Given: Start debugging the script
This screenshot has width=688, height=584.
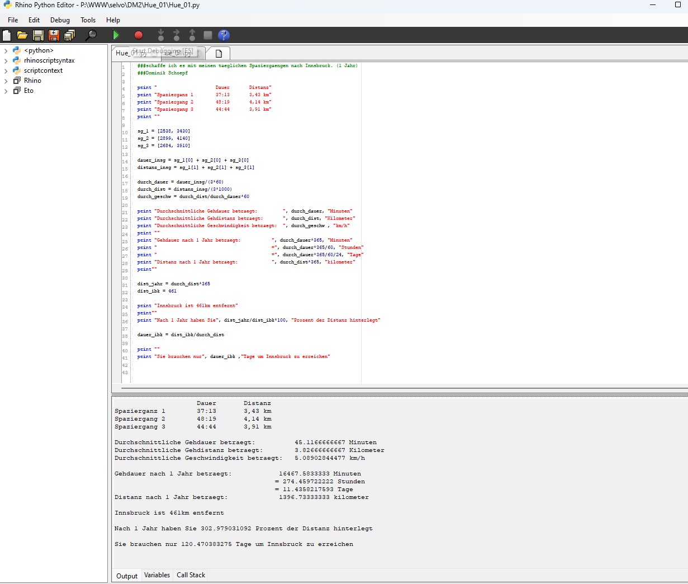Looking at the screenshot, I should click(116, 35).
